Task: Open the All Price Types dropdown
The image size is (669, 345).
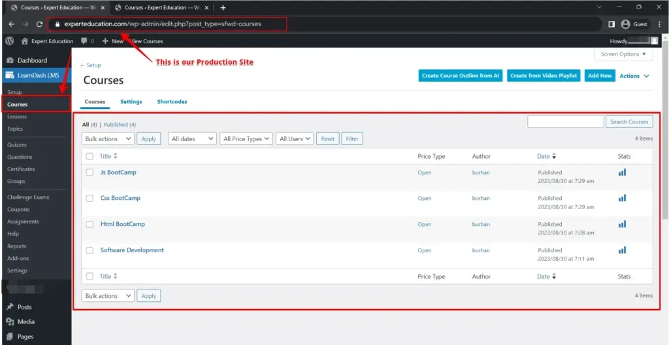Action: click(x=246, y=139)
